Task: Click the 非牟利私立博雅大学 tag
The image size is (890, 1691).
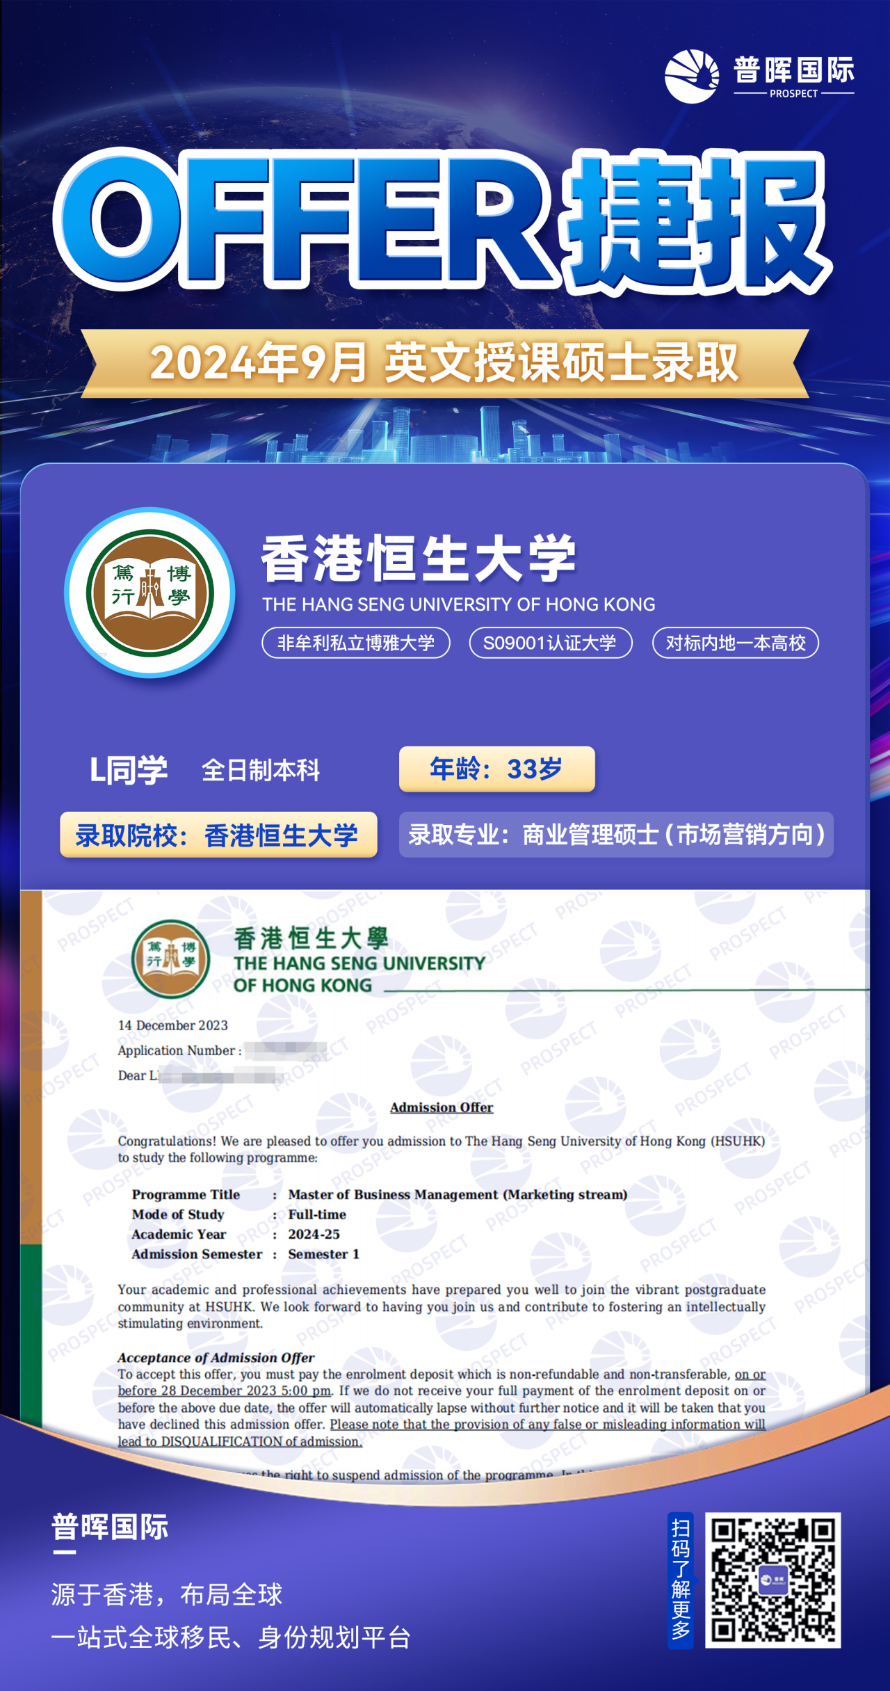Action: 356,643
